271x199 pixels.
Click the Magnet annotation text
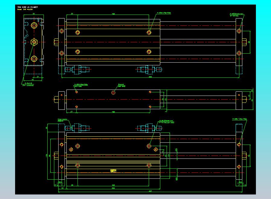coord(121,85)
